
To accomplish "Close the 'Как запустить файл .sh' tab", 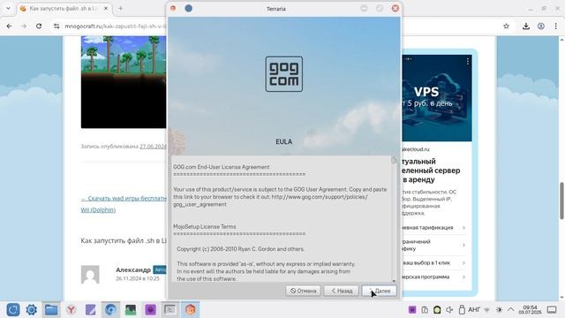I will (106, 8).
